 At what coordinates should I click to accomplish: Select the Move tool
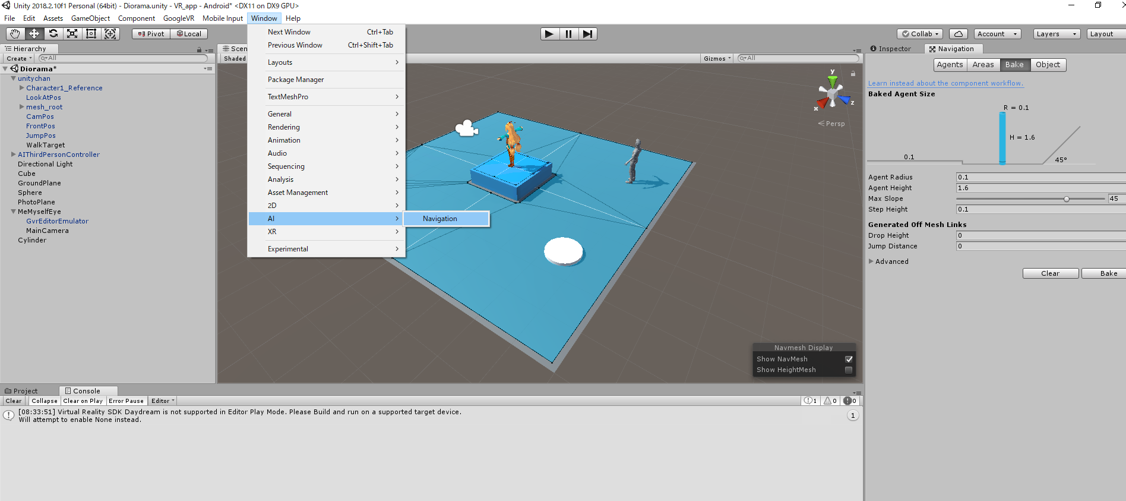pyautogui.click(x=34, y=34)
